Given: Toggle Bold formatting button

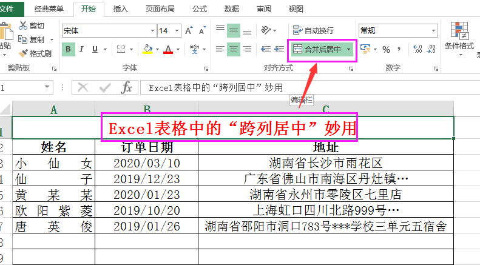Looking at the screenshot, I should coord(68,49).
